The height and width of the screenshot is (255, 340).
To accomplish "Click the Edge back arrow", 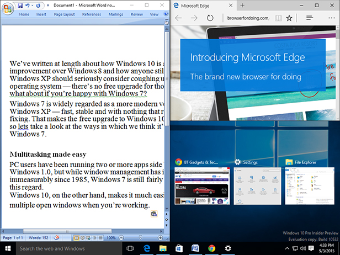I will pyautogui.click(x=178, y=18).
